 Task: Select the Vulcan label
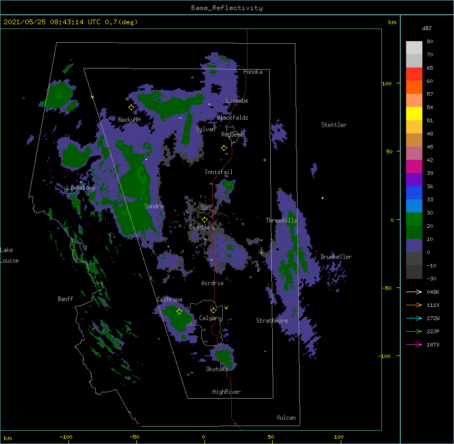tap(286, 418)
